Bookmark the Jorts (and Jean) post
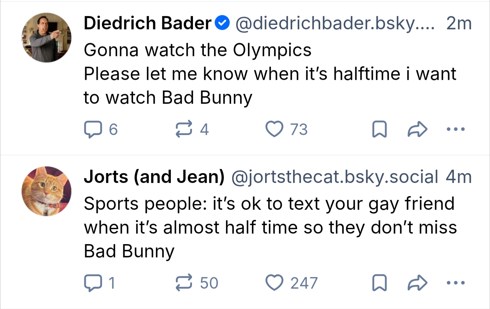The height and width of the screenshot is (309, 490). (x=379, y=283)
